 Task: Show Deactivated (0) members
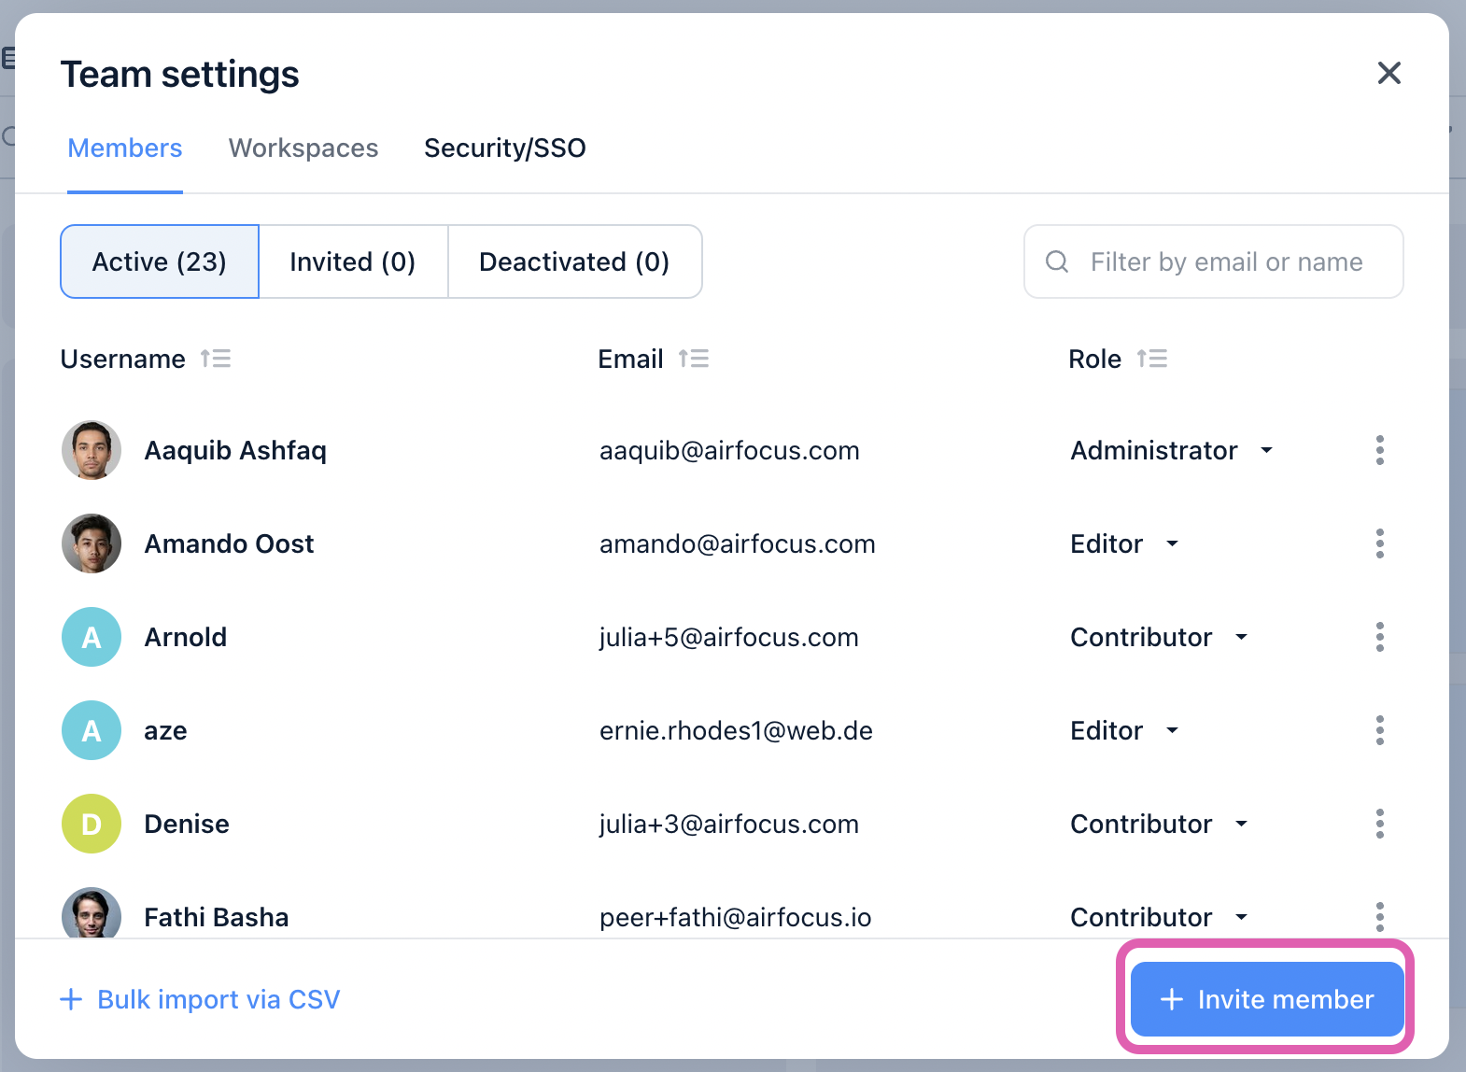pos(574,261)
